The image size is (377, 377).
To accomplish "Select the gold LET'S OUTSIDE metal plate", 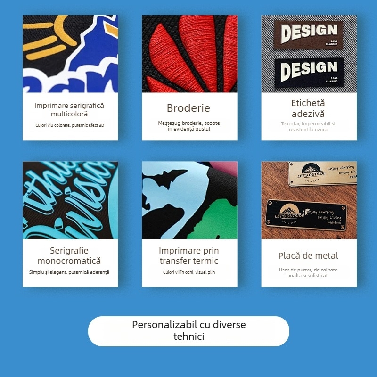I will tap(322, 173).
